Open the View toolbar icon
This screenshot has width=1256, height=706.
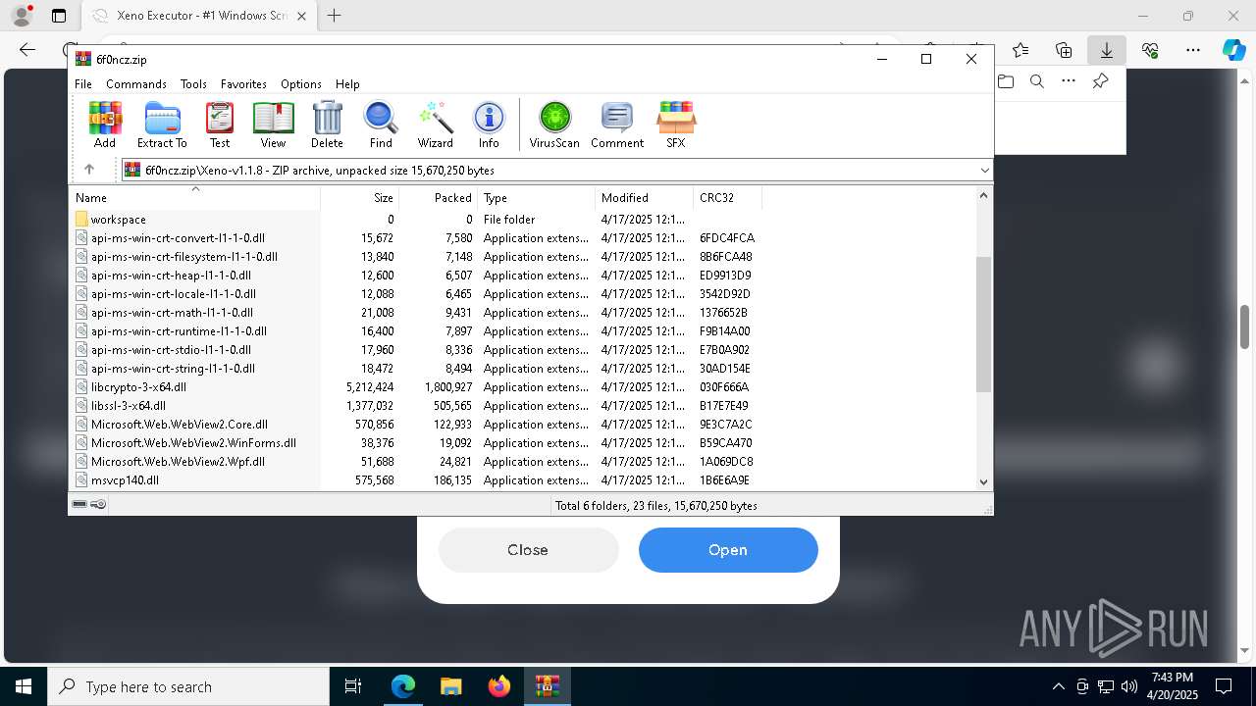point(273,125)
